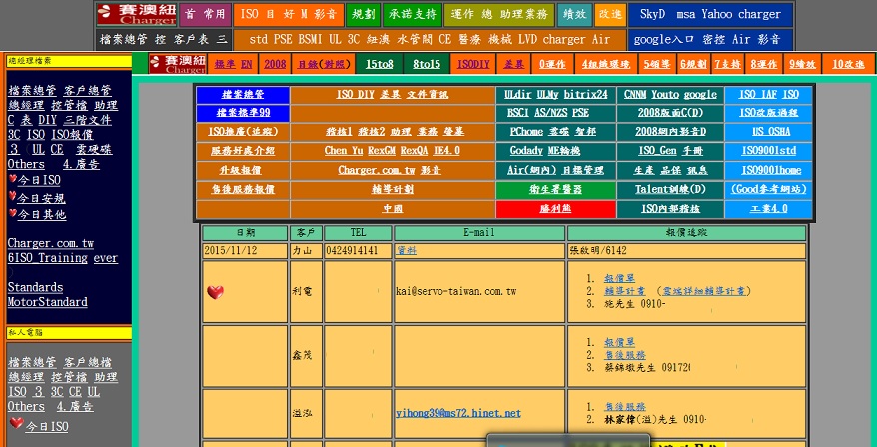Open the bitrix24 link
Screen dimensions: 877x447
click(585, 95)
